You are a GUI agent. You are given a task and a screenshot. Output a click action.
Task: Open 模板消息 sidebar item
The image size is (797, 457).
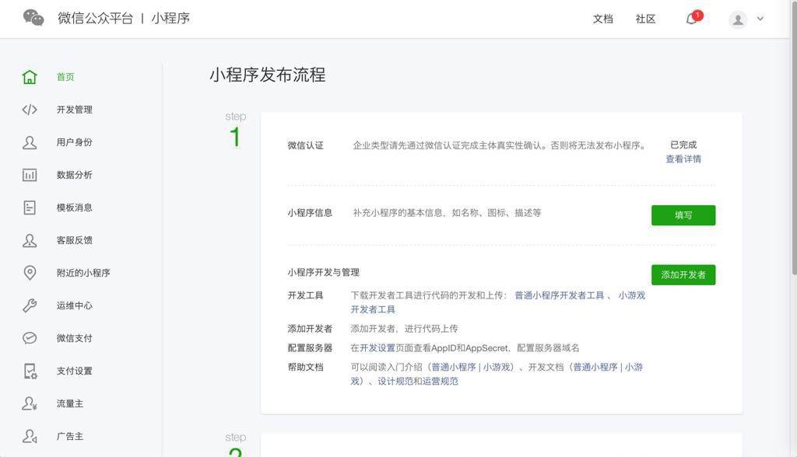(x=75, y=208)
